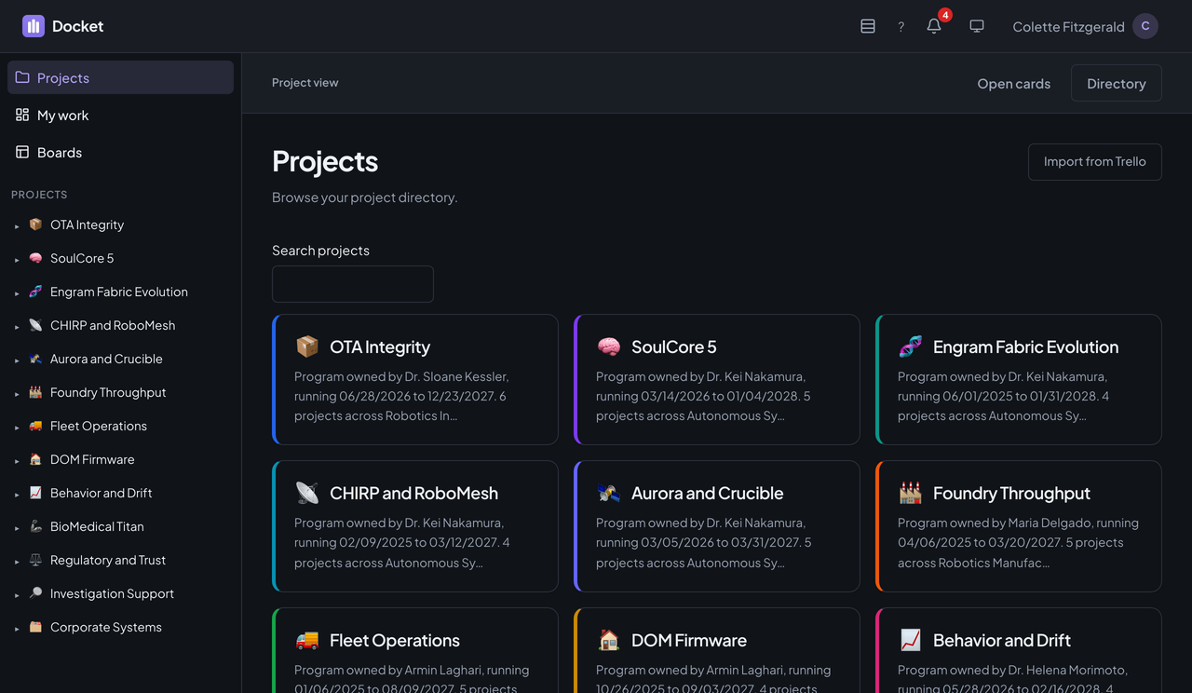Screen dimensions: 1192x693
Task: Open Colette Fitzgerald's avatar menu
Action: [x=1145, y=26]
